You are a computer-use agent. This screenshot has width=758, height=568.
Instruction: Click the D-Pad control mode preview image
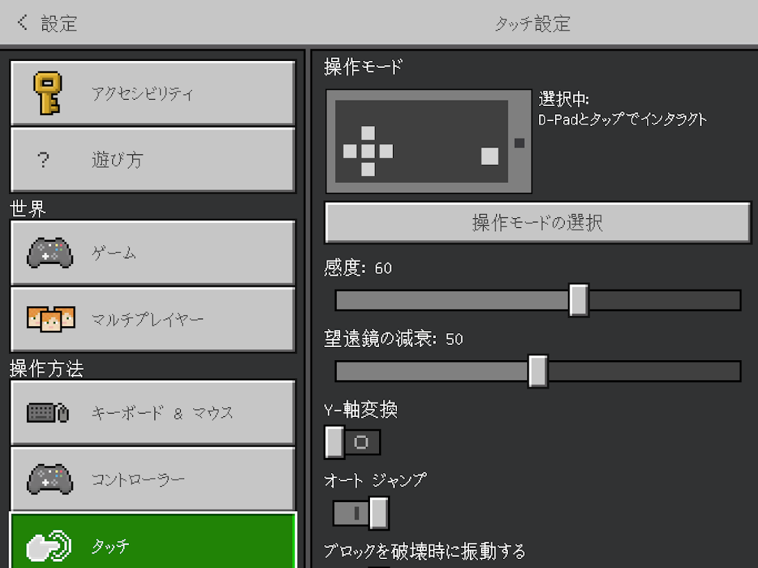tap(428, 141)
